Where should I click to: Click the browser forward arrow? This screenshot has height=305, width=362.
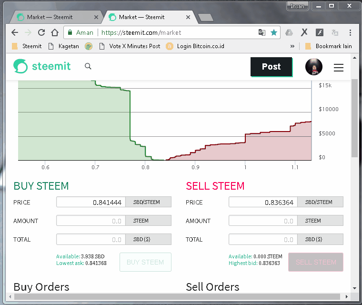(28, 32)
